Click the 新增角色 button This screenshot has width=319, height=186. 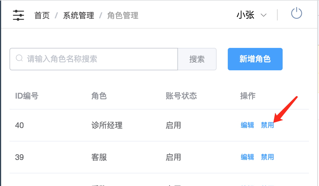[255, 59]
